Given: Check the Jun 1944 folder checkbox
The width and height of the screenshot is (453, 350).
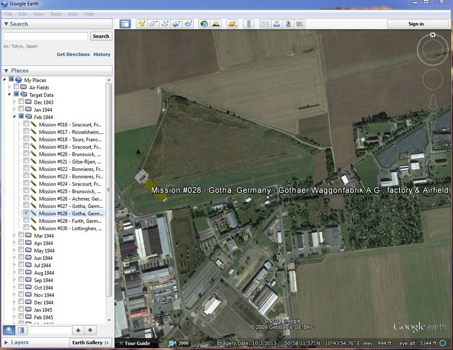Looking at the screenshot, I should coord(21,257).
